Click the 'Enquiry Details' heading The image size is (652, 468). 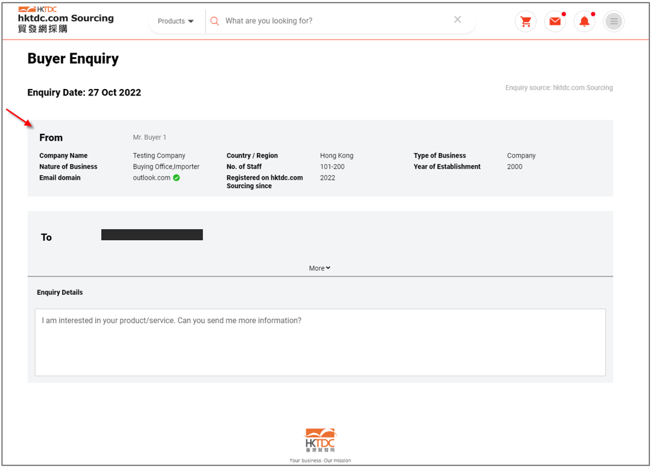pyautogui.click(x=60, y=293)
